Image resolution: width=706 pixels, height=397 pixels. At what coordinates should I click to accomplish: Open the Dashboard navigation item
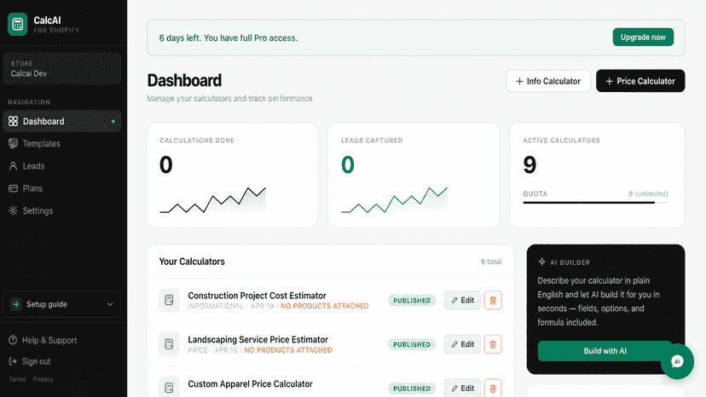62,122
